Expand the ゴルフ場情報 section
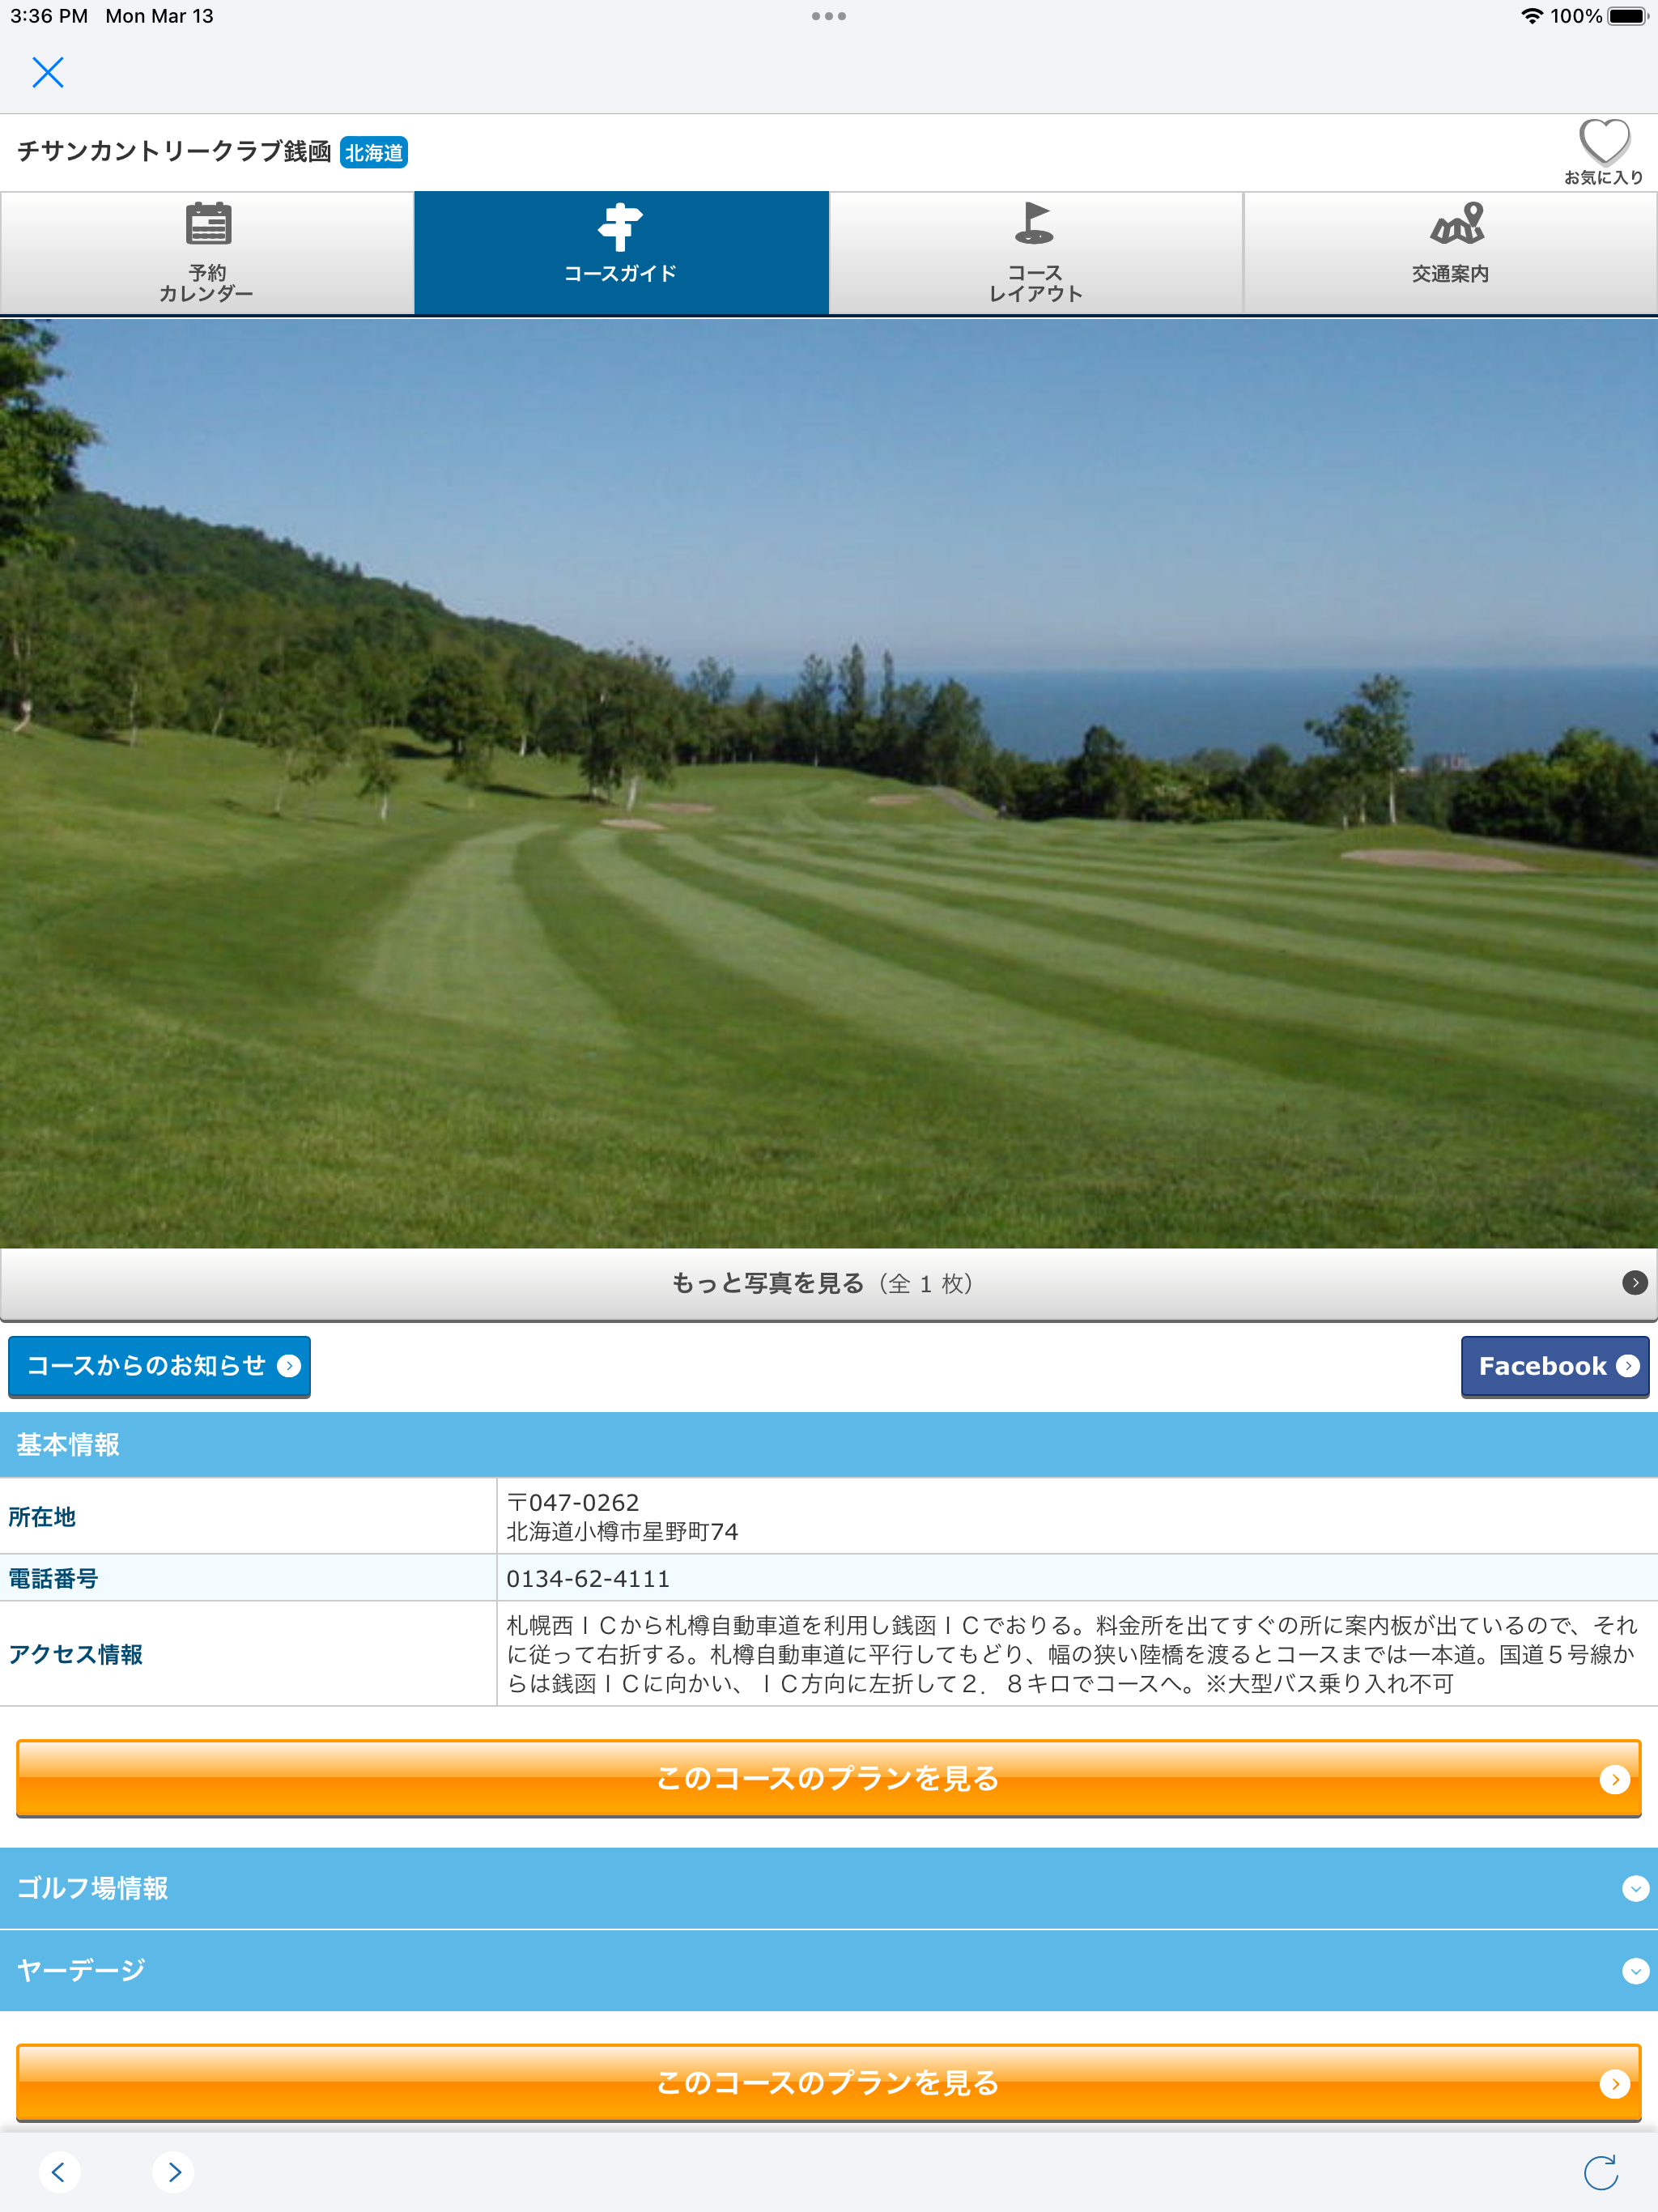Screen dimensions: 1658x2212 (93, 1888)
